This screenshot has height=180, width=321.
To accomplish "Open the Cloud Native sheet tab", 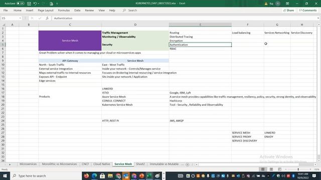I will [x=101, y=164].
